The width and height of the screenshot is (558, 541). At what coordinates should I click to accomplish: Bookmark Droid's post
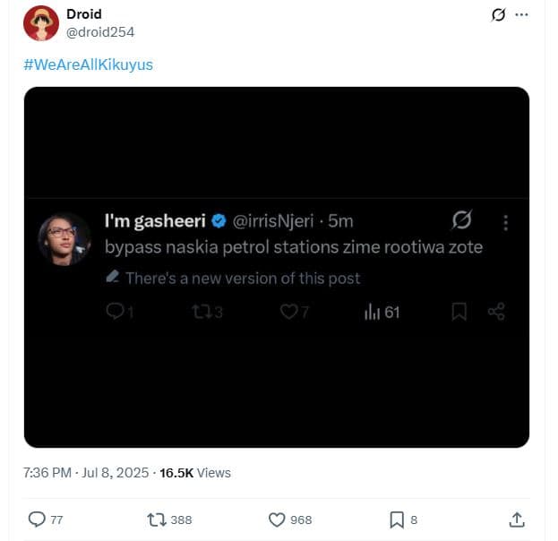396,520
